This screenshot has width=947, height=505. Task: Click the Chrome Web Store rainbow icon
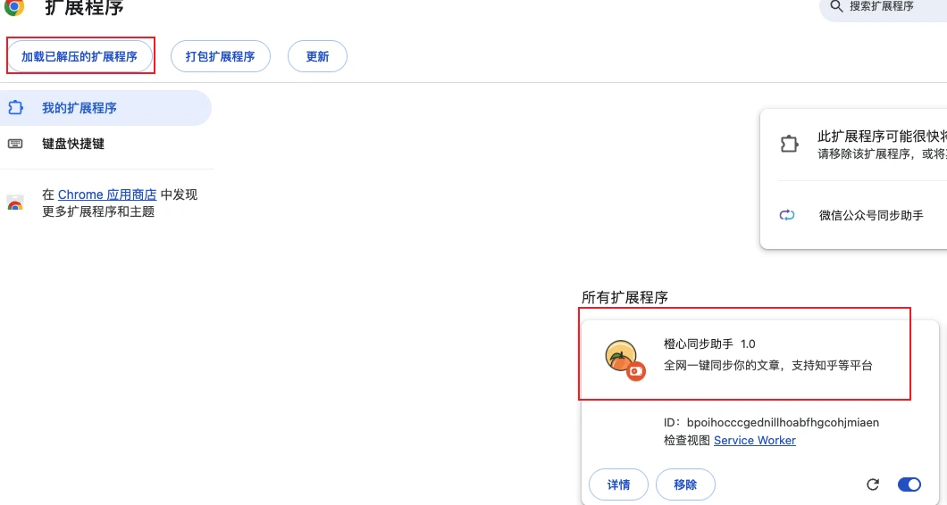click(x=15, y=203)
